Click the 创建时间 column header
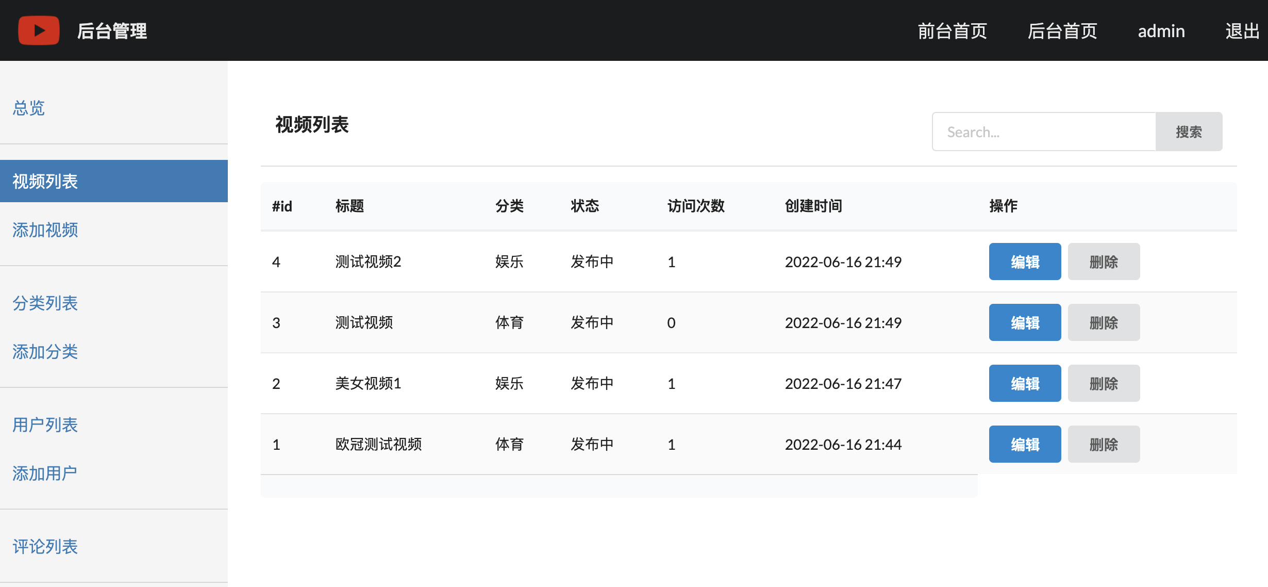 [x=813, y=206]
